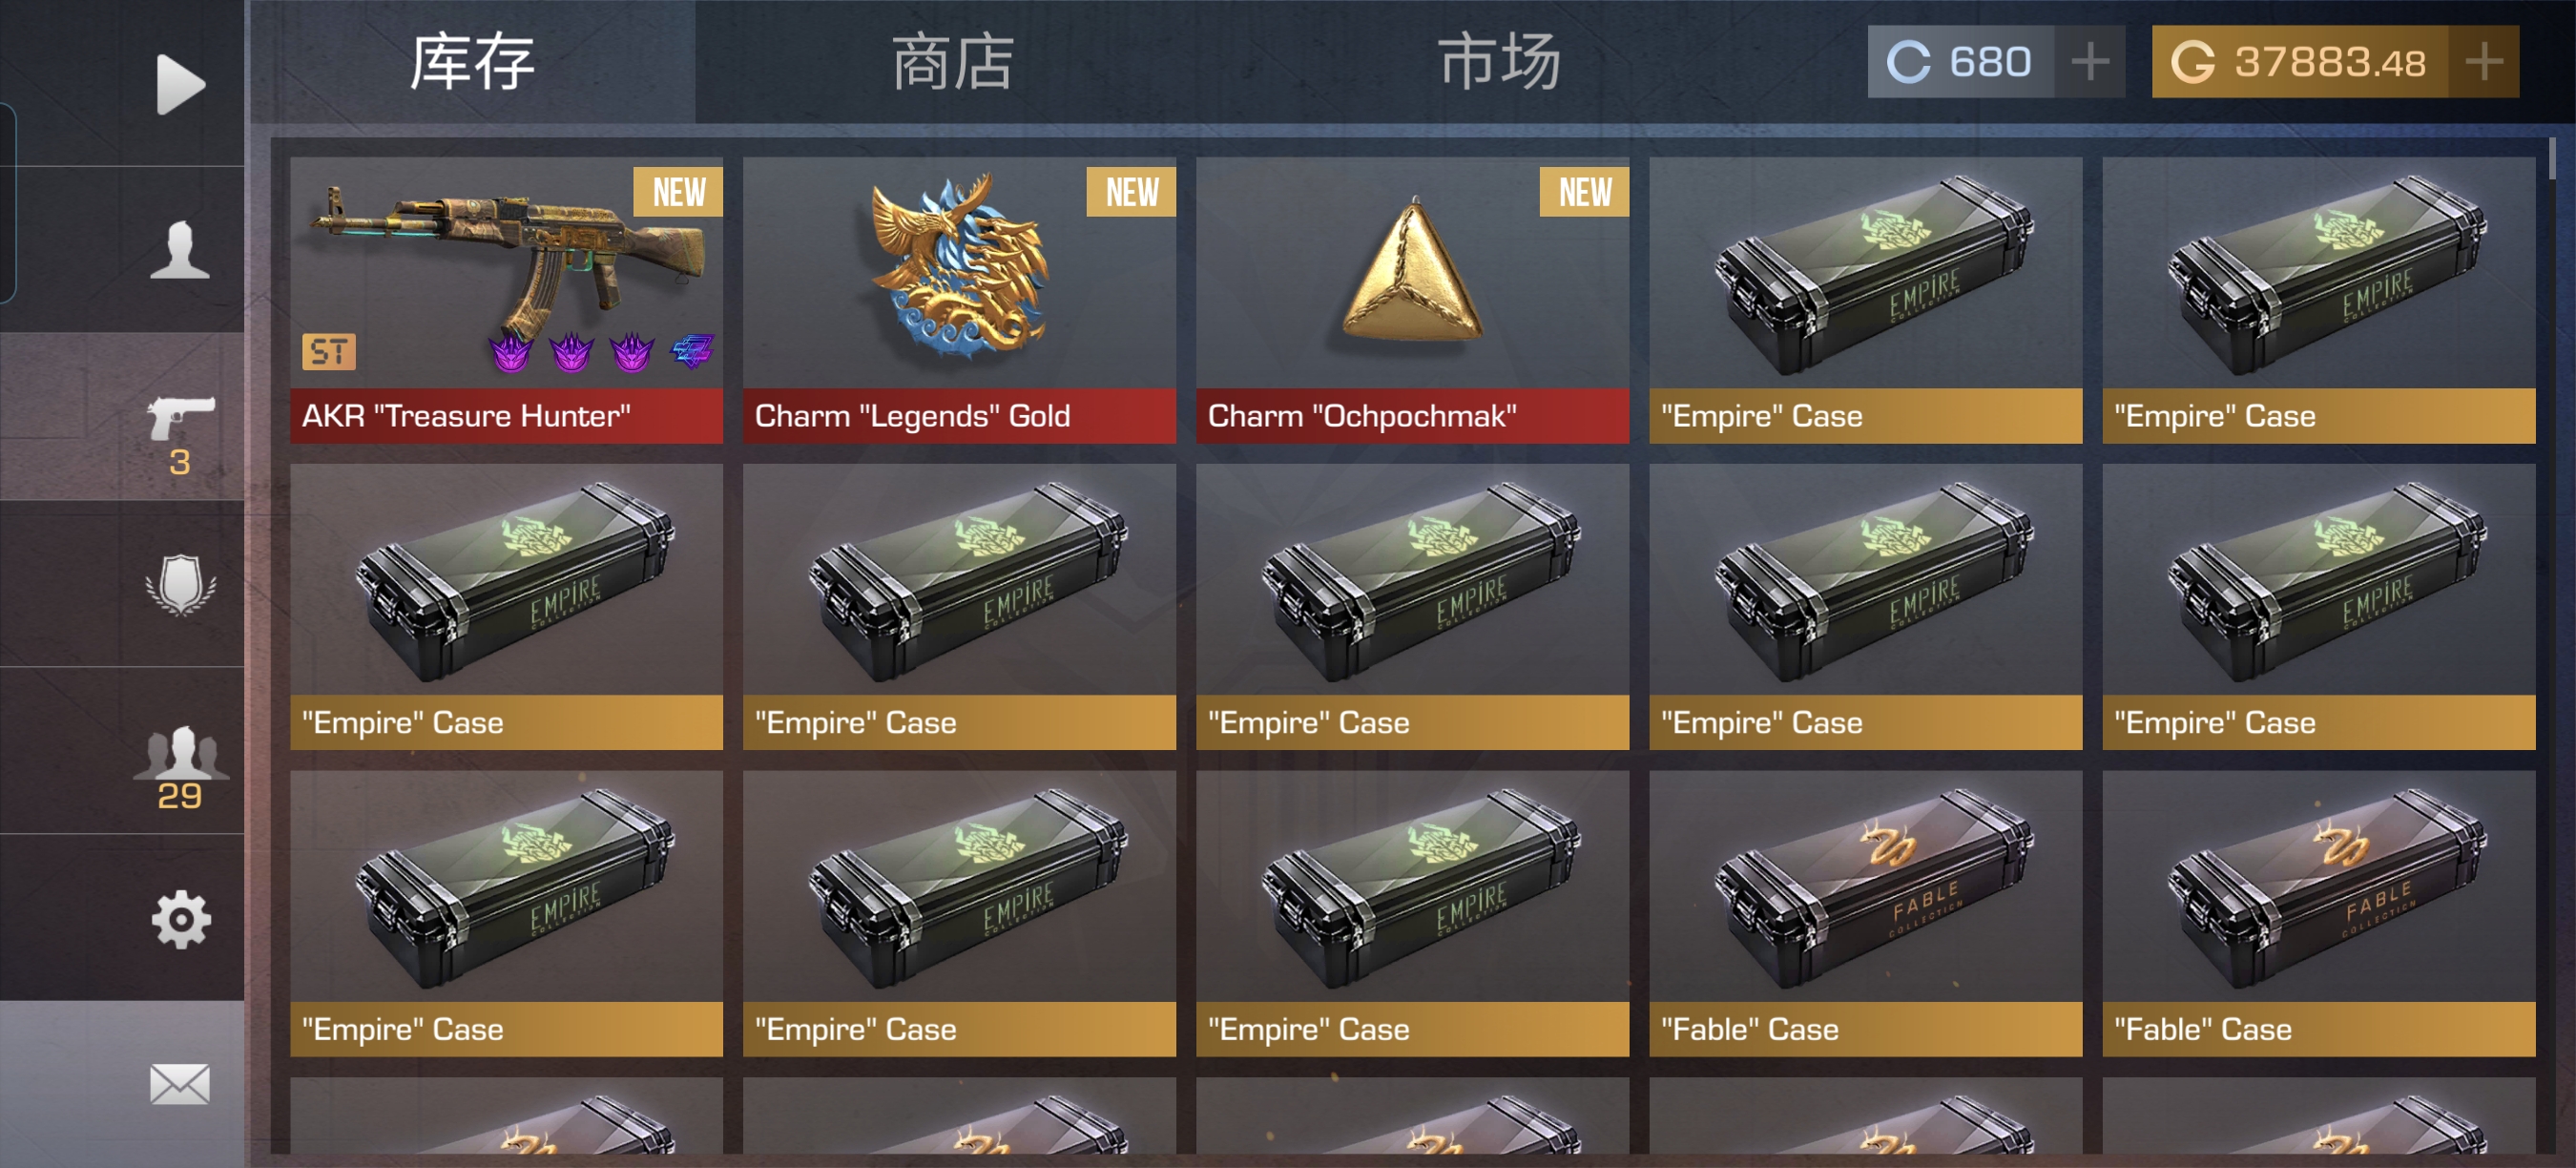Image resolution: width=2576 pixels, height=1168 pixels.
Task: Switch to the 市场 tab
Action: point(1499,62)
